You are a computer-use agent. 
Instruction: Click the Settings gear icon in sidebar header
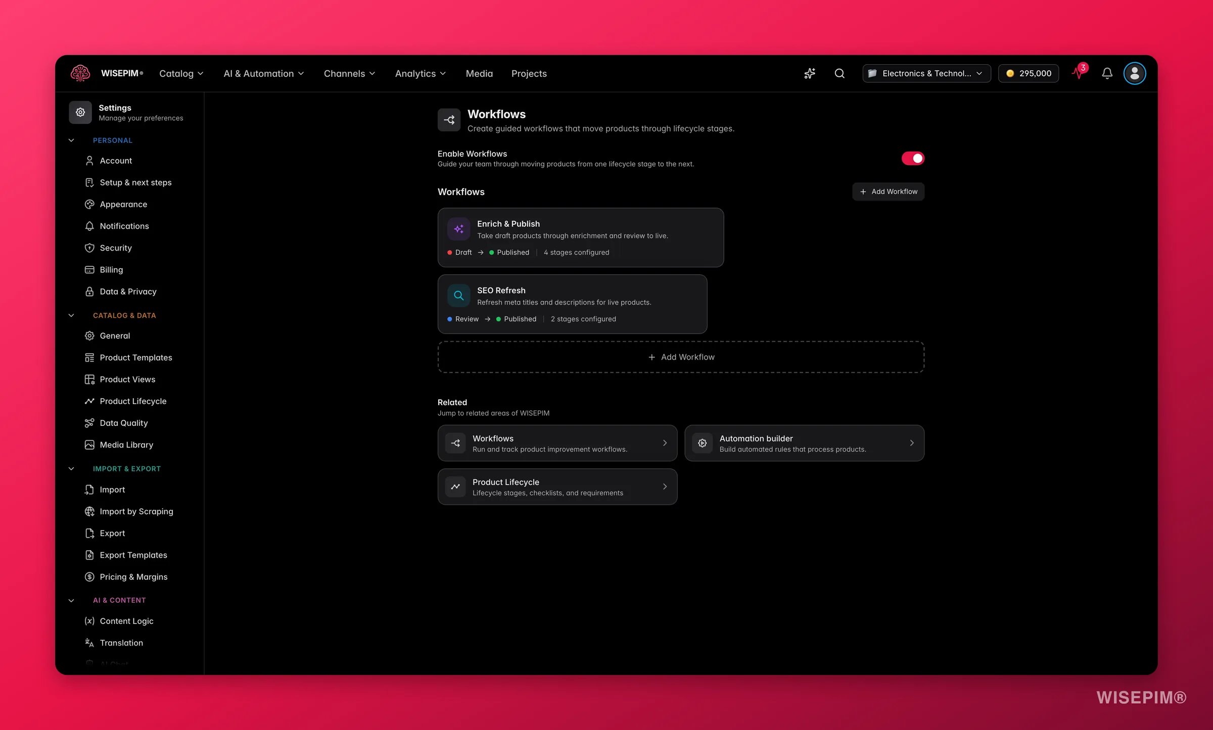(80, 112)
